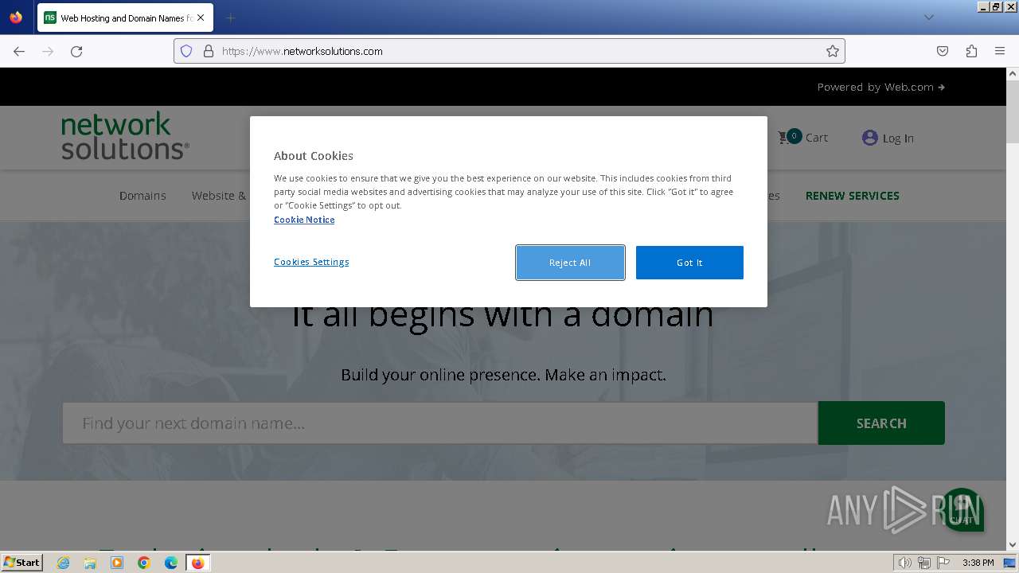1019x573 pixels.
Task: Open the Firefox extensions icon
Action: [971, 51]
